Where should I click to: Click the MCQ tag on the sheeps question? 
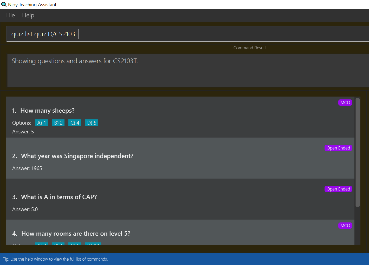pyautogui.click(x=345, y=103)
